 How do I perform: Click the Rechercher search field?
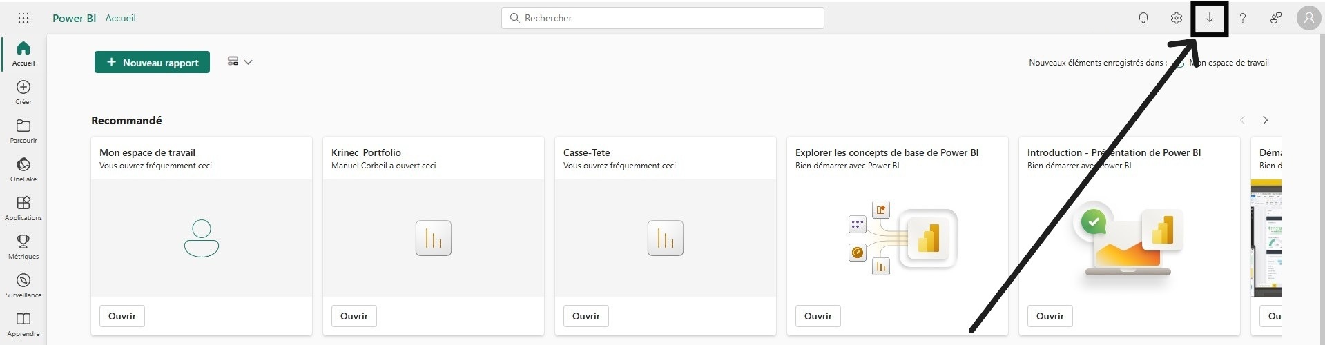point(663,18)
